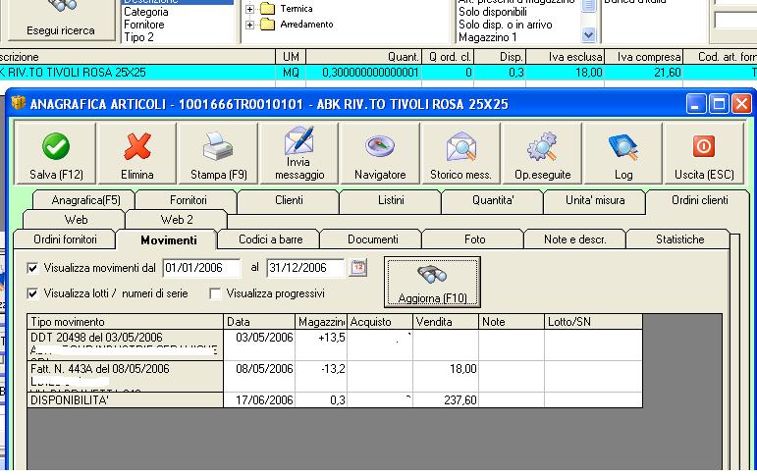Switch to the Ordini fornitori tab
Screen dimensions: 757x476
(x=65, y=239)
